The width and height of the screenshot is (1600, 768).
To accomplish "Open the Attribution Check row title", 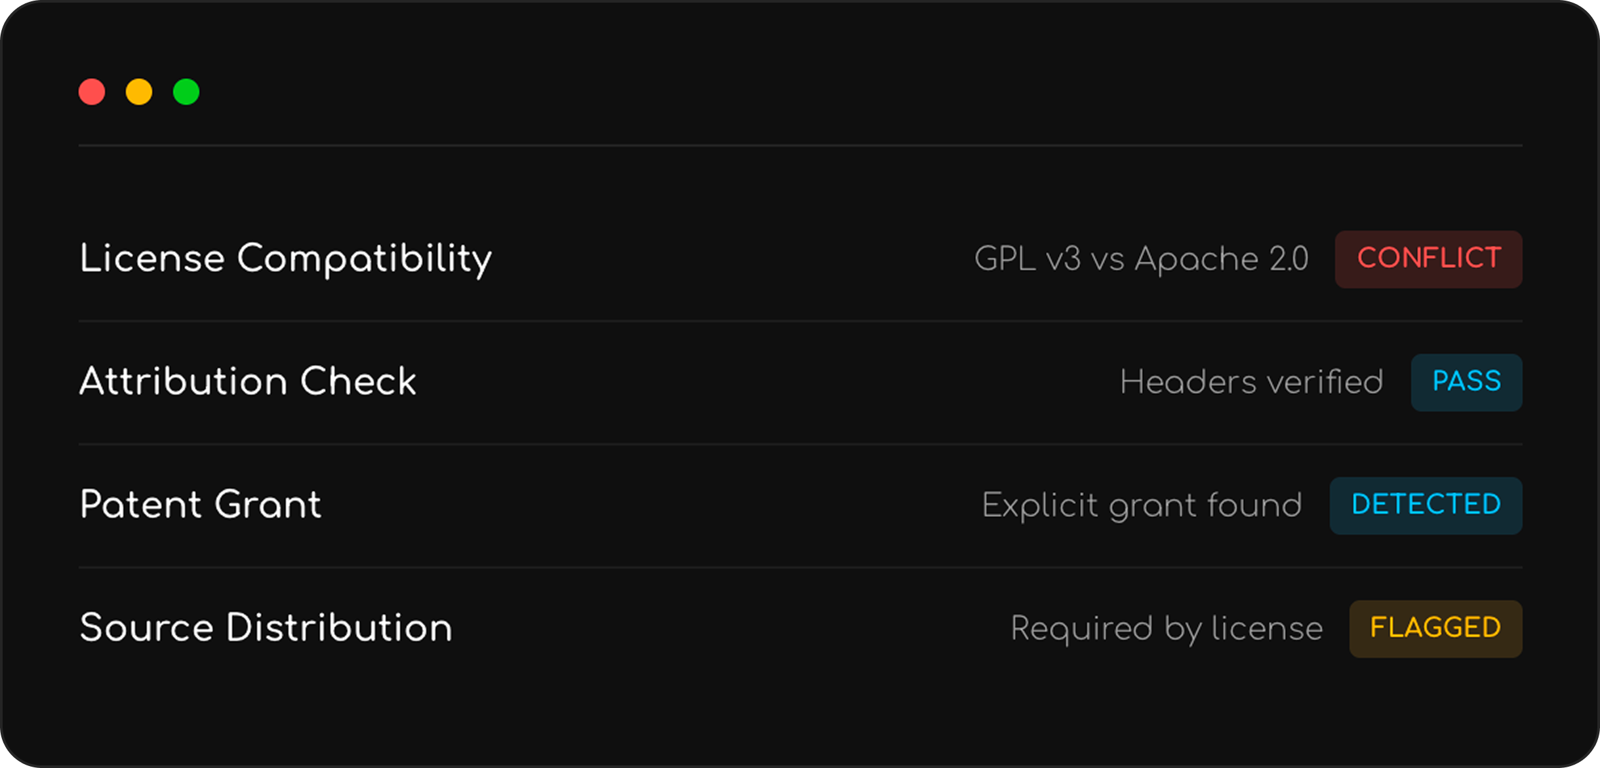I will point(248,382).
